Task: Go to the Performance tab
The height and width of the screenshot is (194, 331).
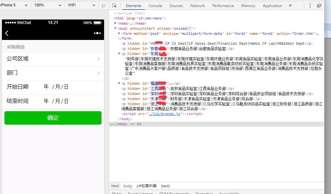Action: pyautogui.click(x=223, y=6)
